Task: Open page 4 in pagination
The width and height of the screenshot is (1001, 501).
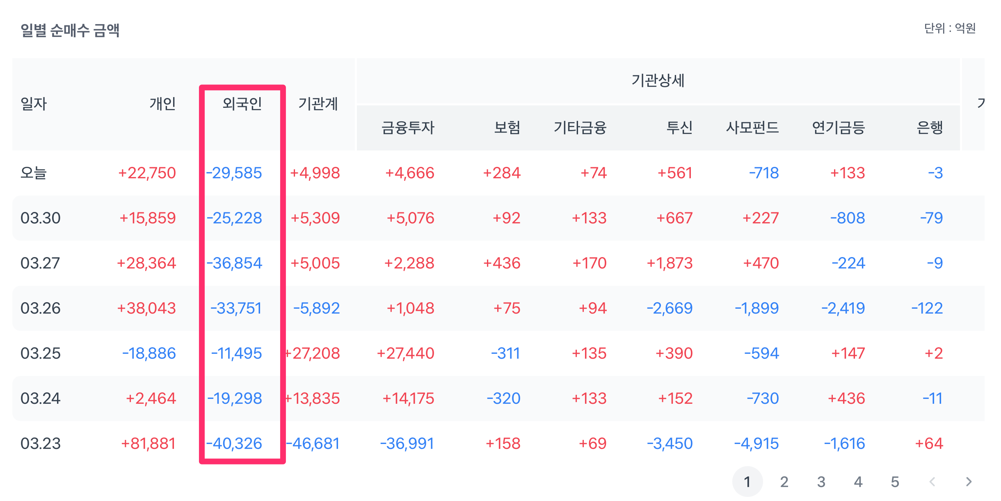Action: coord(858,482)
